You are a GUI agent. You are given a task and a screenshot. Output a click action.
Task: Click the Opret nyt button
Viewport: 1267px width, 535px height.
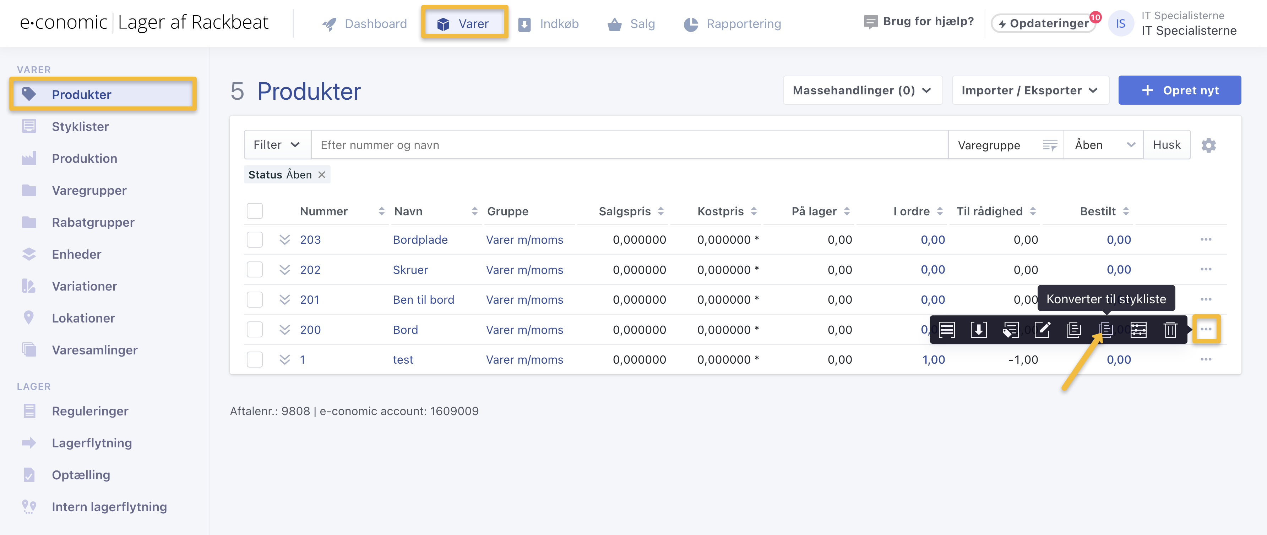tap(1179, 90)
